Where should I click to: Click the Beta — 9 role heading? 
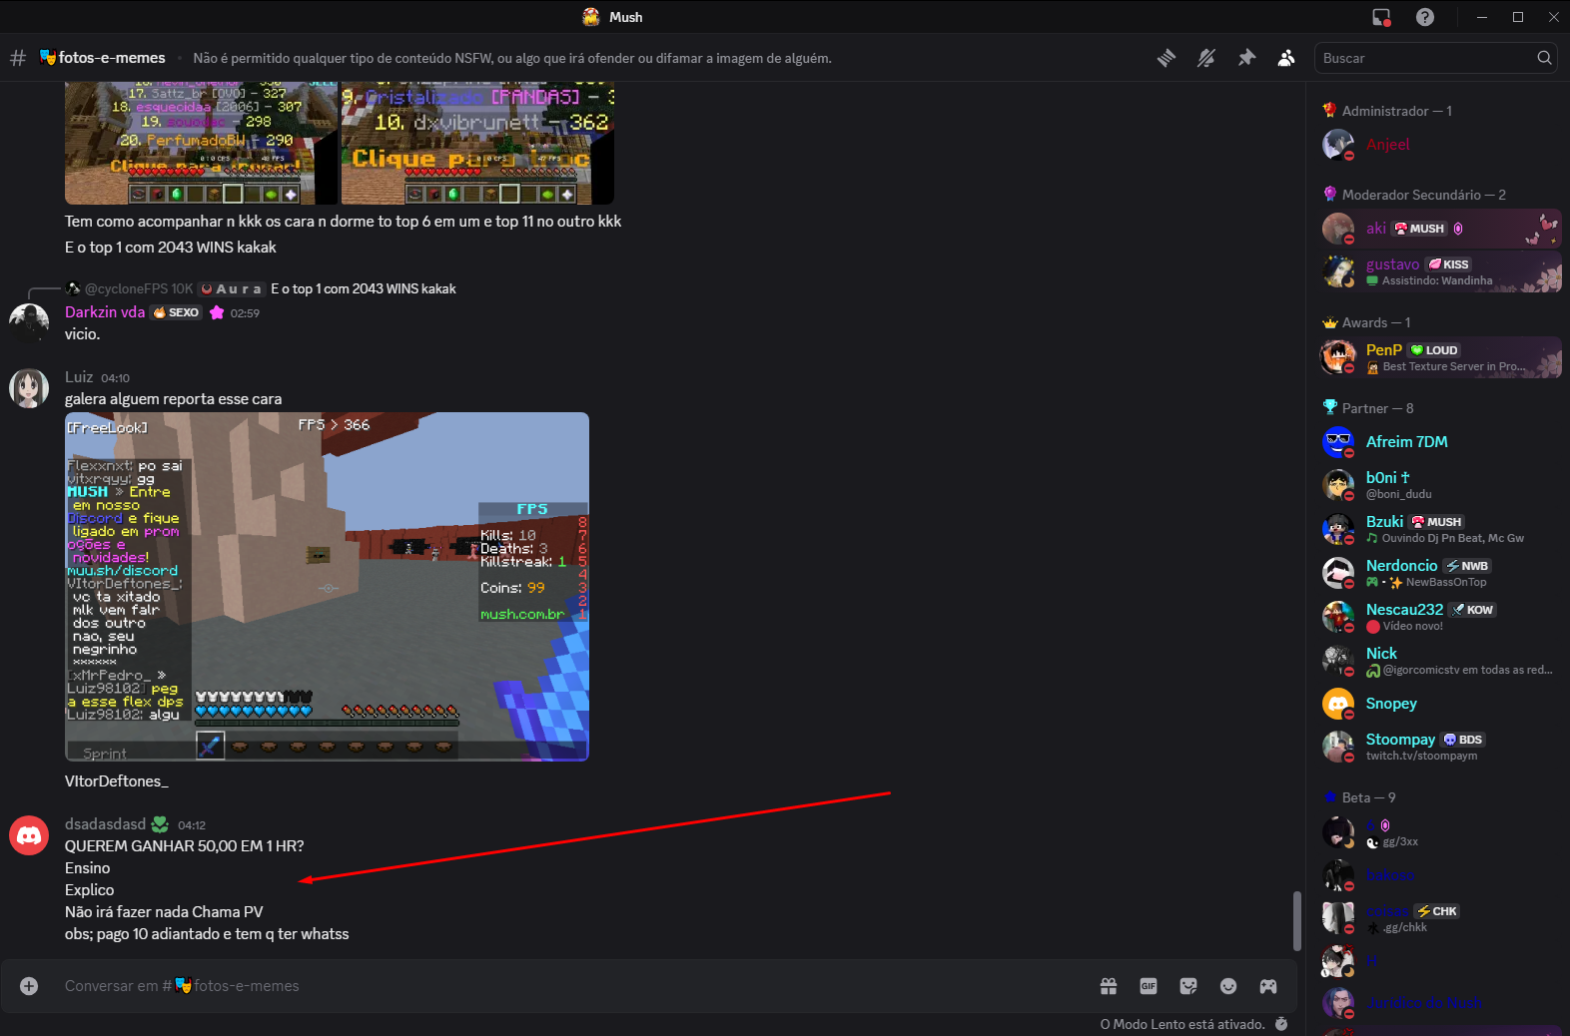1368,797
